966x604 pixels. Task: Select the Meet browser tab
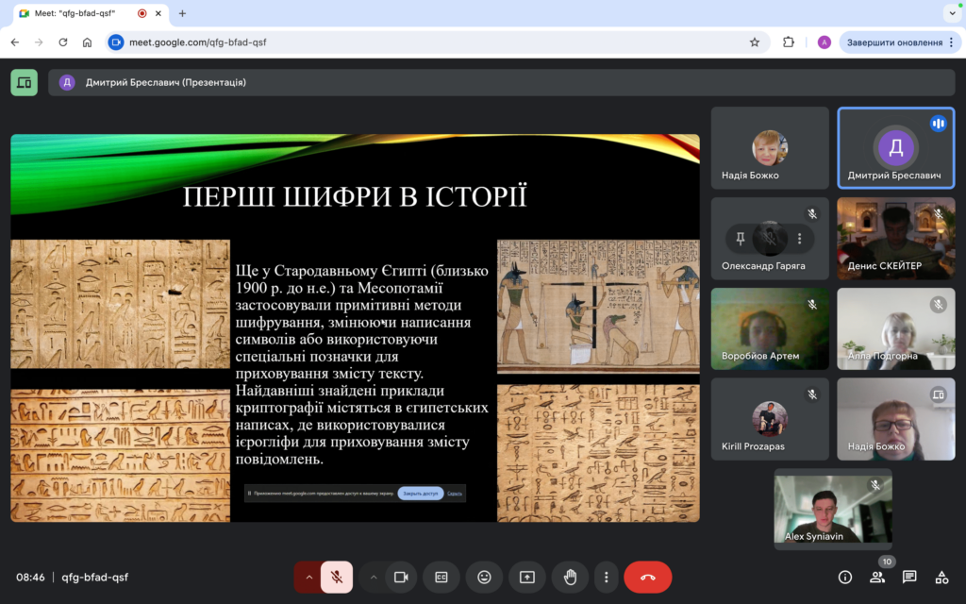77,13
